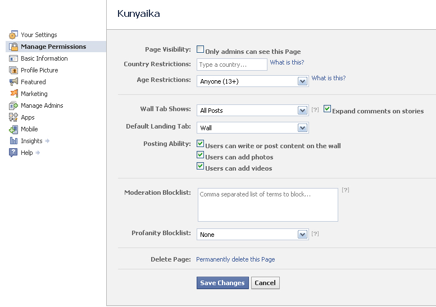Image resolution: width=436 pixels, height=307 pixels.
Task: Click the Marketing sidebar icon
Action: [x=13, y=94]
